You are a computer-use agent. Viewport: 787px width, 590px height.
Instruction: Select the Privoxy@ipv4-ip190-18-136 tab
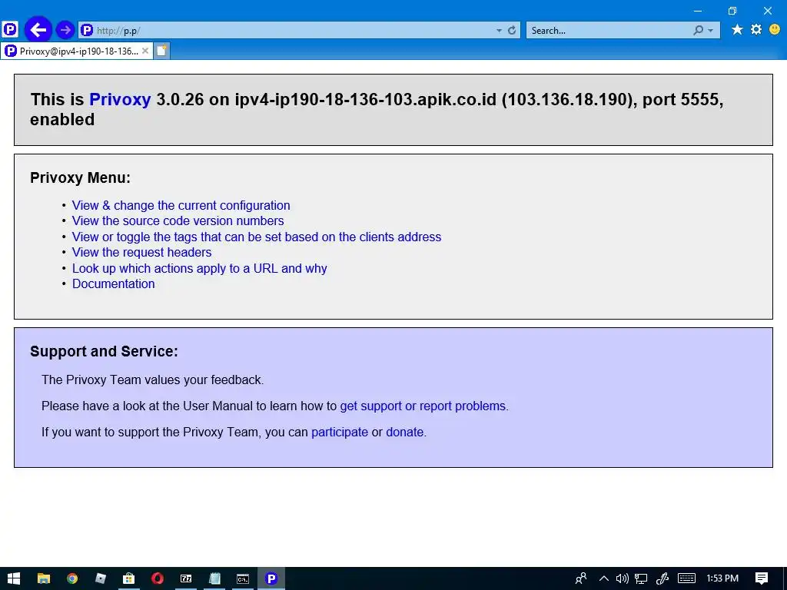[77, 51]
